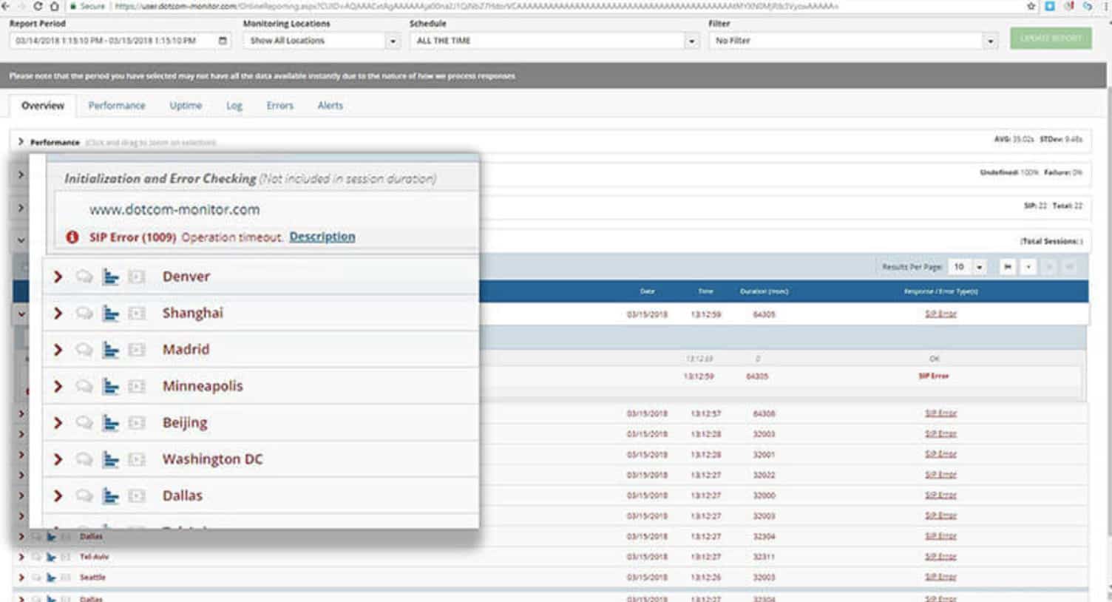Click Madrid row's video capture icon

pos(137,350)
